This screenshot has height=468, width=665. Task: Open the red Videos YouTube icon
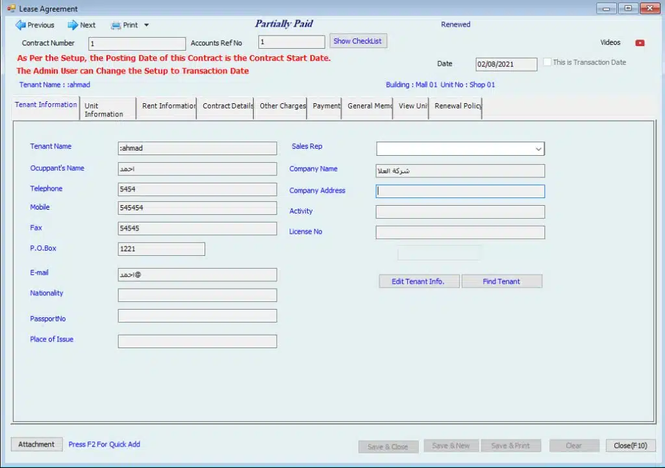(640, 43)
